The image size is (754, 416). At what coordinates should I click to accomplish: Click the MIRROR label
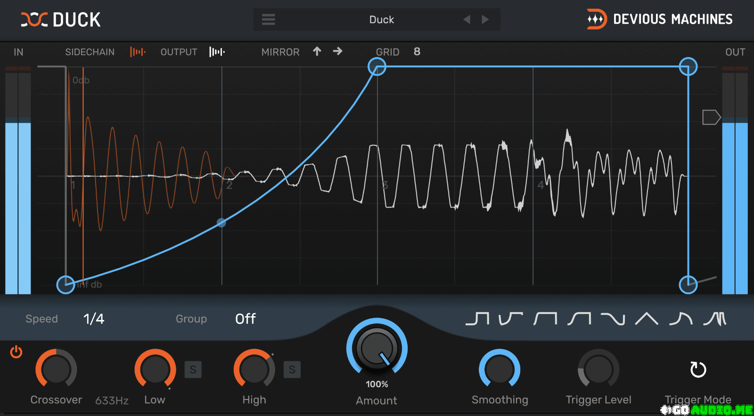[x=280, y=52]
